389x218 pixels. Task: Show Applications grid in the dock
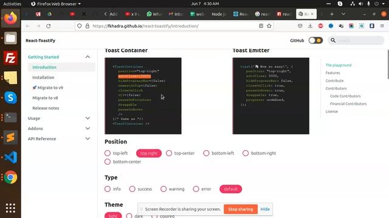coord(10,208)
